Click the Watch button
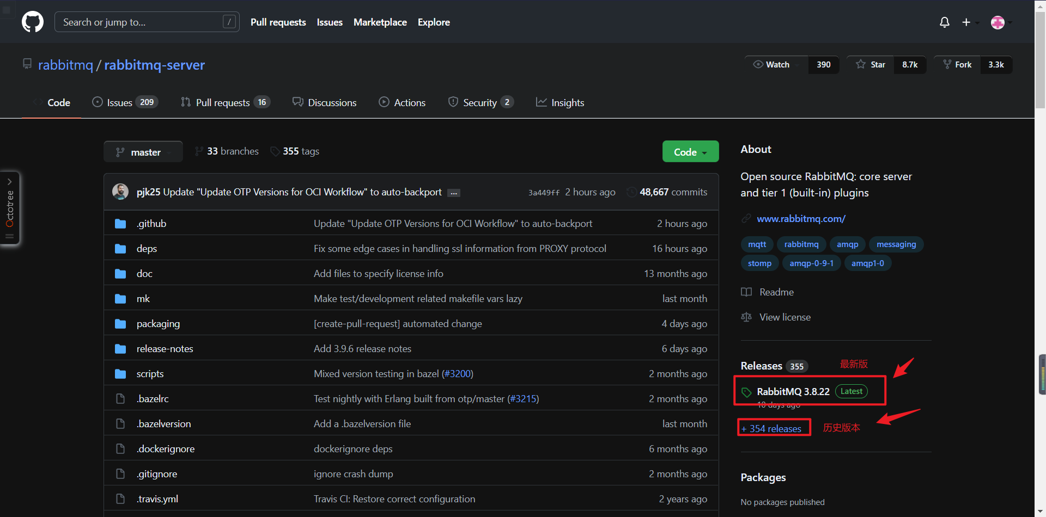The image size is (1046, 517). click(x=776, y=65)
